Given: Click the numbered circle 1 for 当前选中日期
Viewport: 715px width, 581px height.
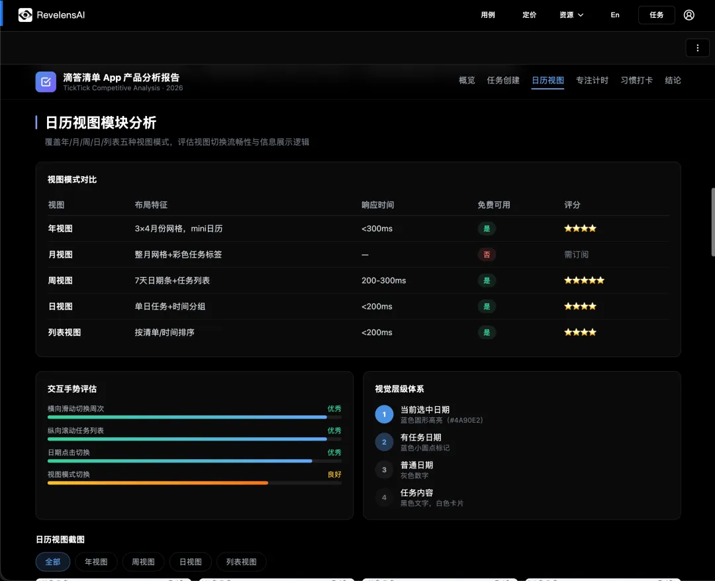Looking at the screenshot, I should click(x=384, y=415).
